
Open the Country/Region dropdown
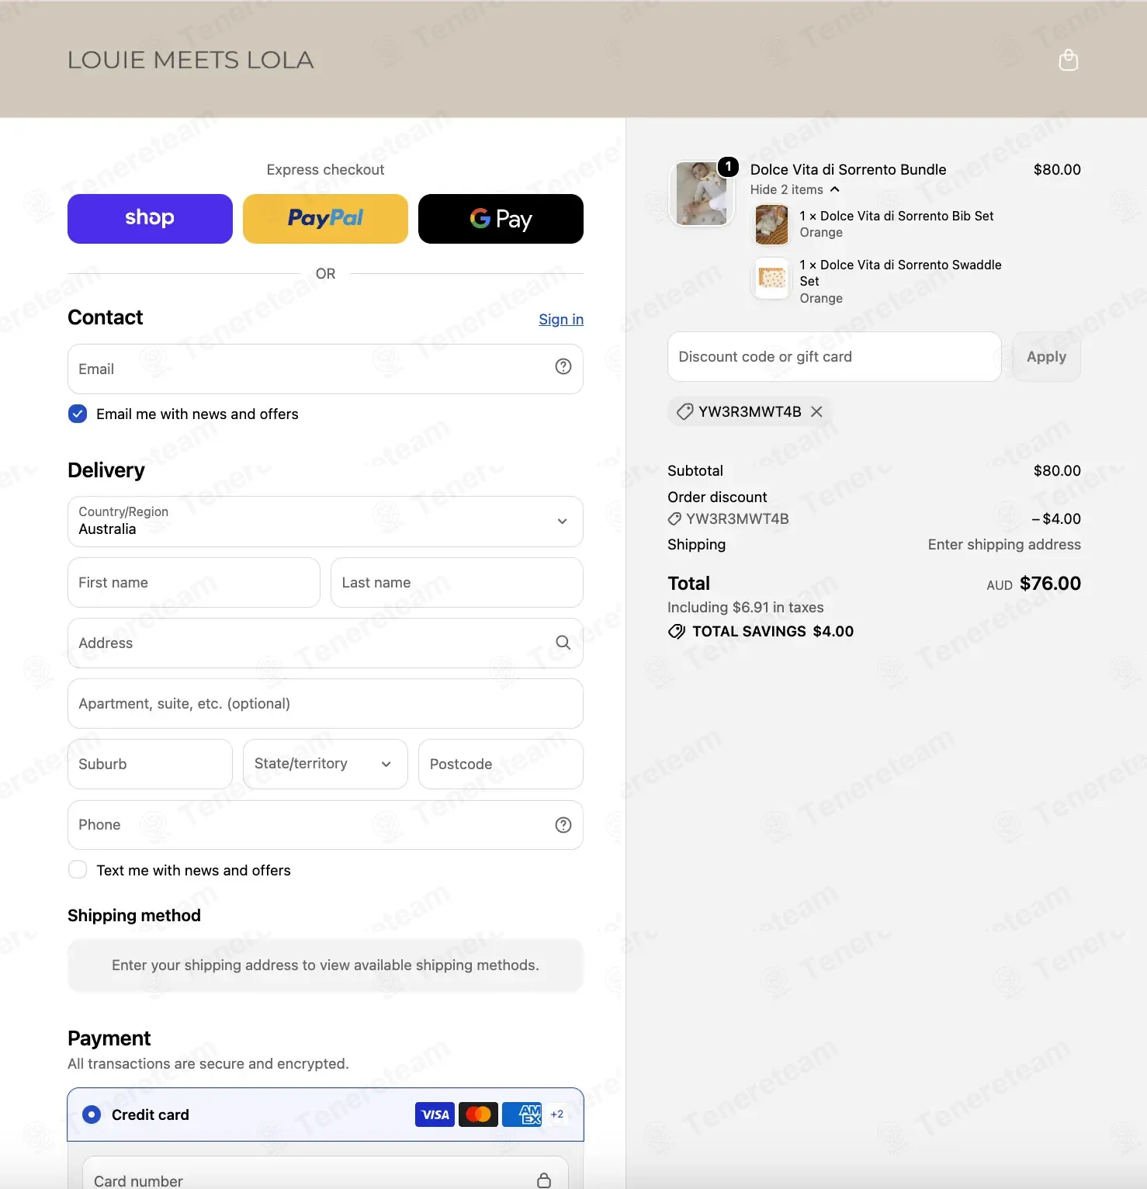325,522
